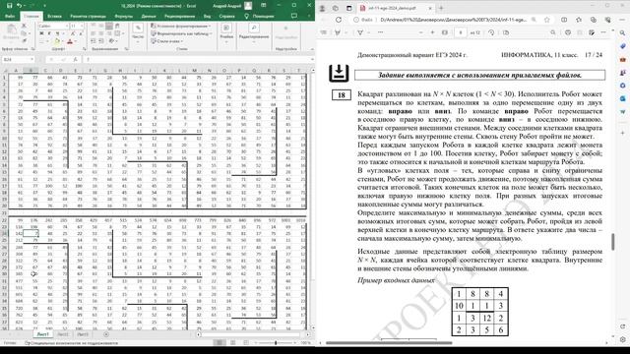Screen dimensions: 630x354
Task: Toggle underline formatting
Action: (x=56, y=33)
